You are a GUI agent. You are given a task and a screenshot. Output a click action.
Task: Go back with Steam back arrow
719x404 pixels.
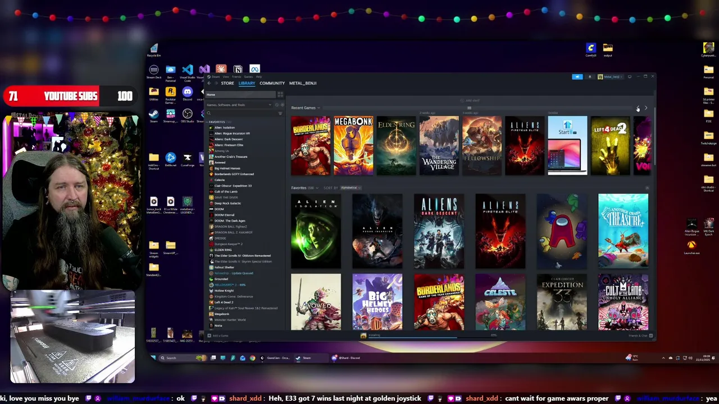pos(209,83)
